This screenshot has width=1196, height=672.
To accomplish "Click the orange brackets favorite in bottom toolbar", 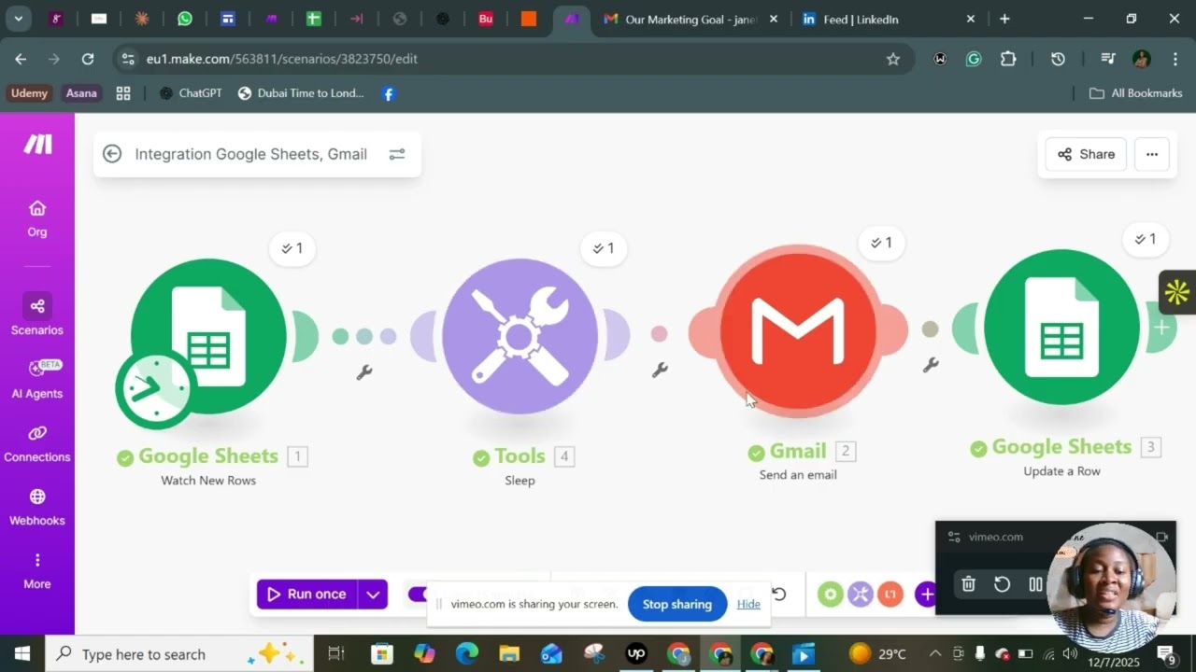I will 890,594.
